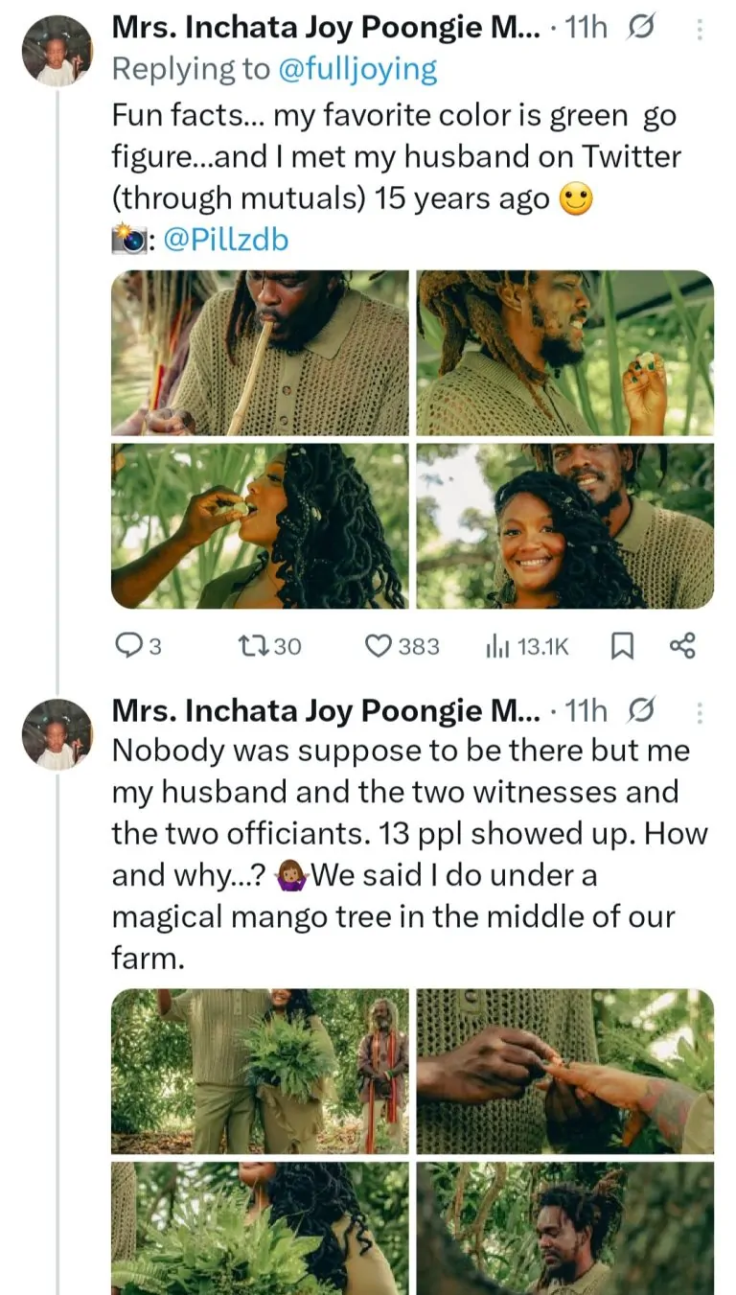Open photo of smiling couple together
The width and height of the screenshot is (736, 1295).
[565, 525]
